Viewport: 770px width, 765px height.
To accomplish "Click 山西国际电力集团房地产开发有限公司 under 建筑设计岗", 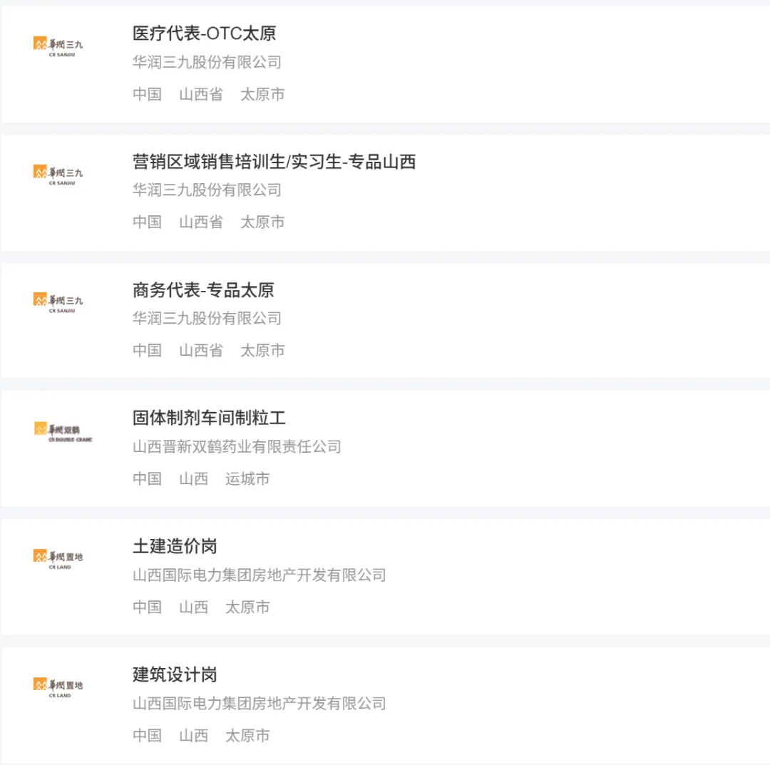I will click(x=260, y=703).
